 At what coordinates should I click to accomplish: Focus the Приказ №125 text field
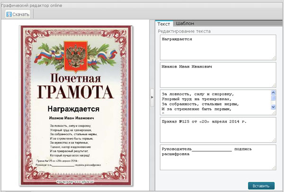218,130
